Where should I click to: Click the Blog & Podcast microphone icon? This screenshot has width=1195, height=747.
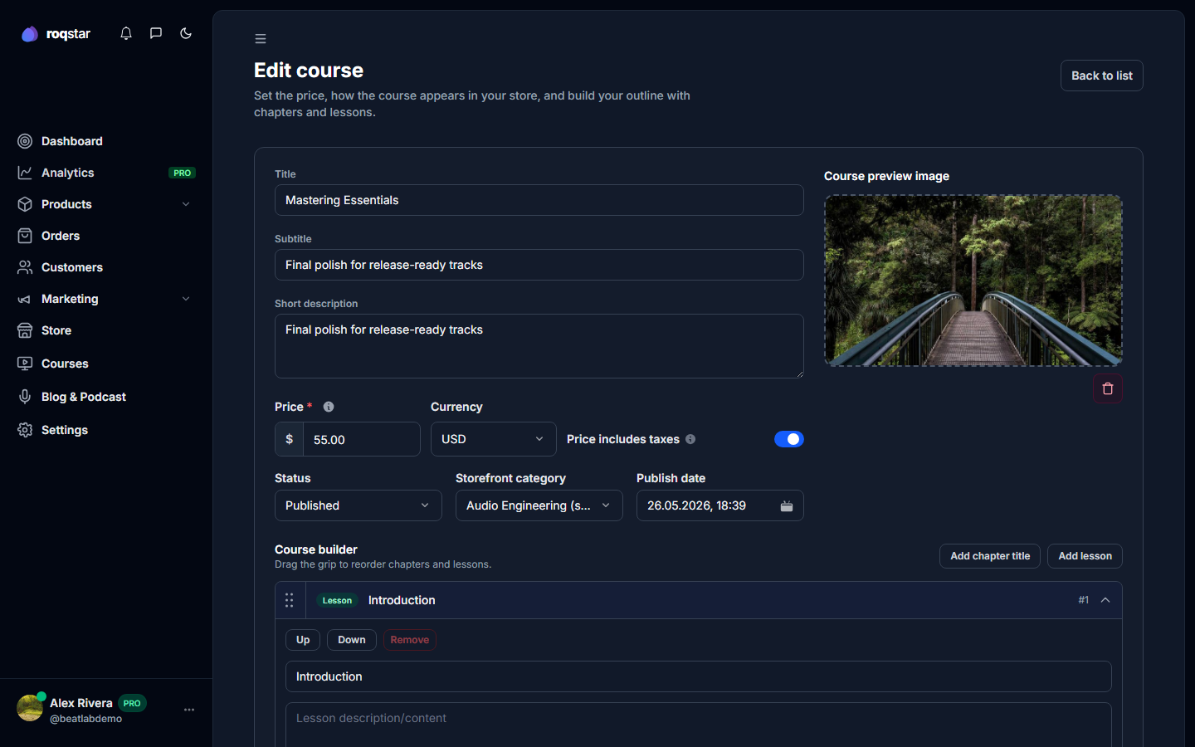(x=25, y=397)
